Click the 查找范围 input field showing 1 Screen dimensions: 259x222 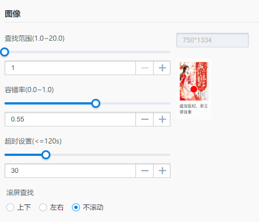tap(70, 68)
